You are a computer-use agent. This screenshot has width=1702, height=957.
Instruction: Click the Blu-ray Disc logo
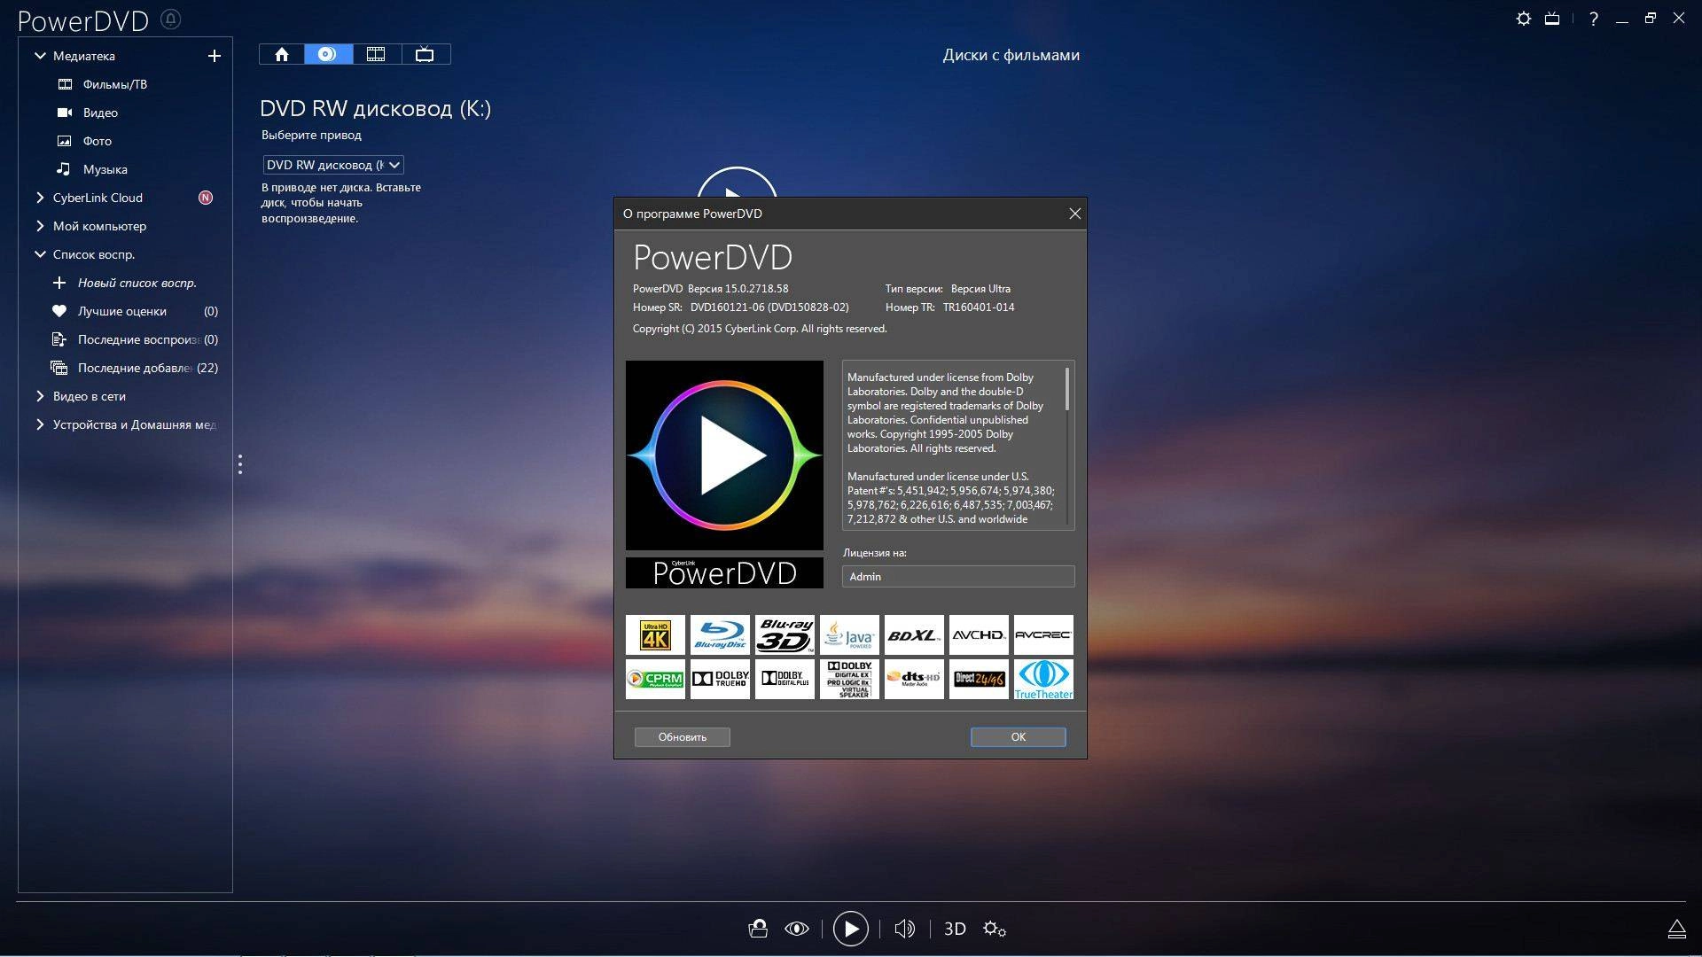coord(720,635)
